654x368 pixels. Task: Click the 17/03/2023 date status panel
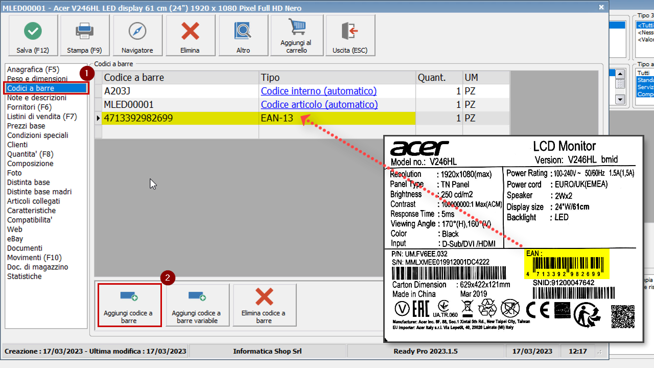click(532, 351)
